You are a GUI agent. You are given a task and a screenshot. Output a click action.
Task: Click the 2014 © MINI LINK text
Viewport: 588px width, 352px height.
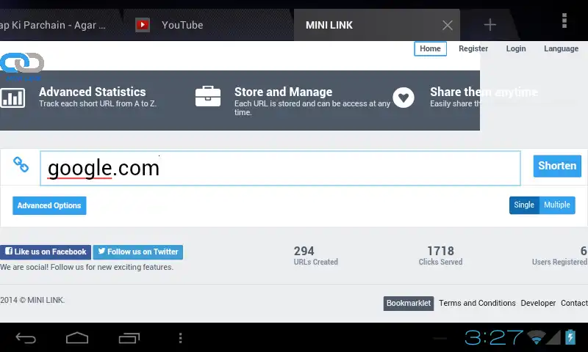tap(32, 300)
